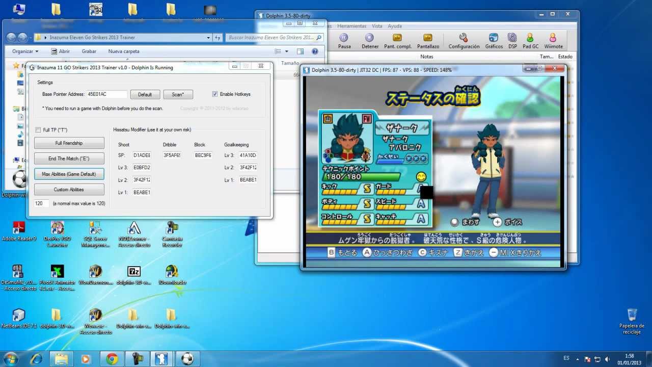Click the Custom Abilities button
652x367 pixels.
69,190
